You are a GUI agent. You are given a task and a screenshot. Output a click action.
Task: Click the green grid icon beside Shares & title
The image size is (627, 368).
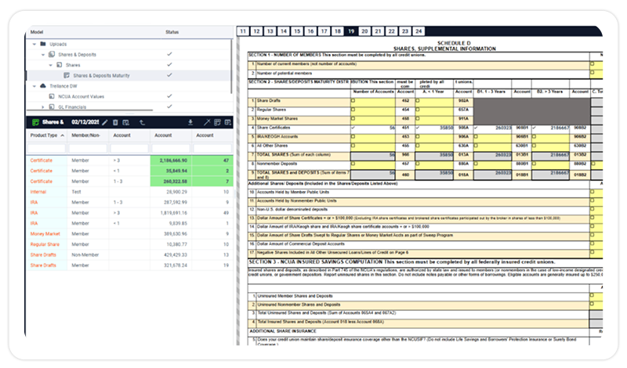tap(35, 122)
